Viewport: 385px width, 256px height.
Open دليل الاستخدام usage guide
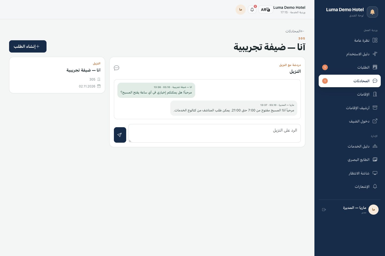(349, 54)
